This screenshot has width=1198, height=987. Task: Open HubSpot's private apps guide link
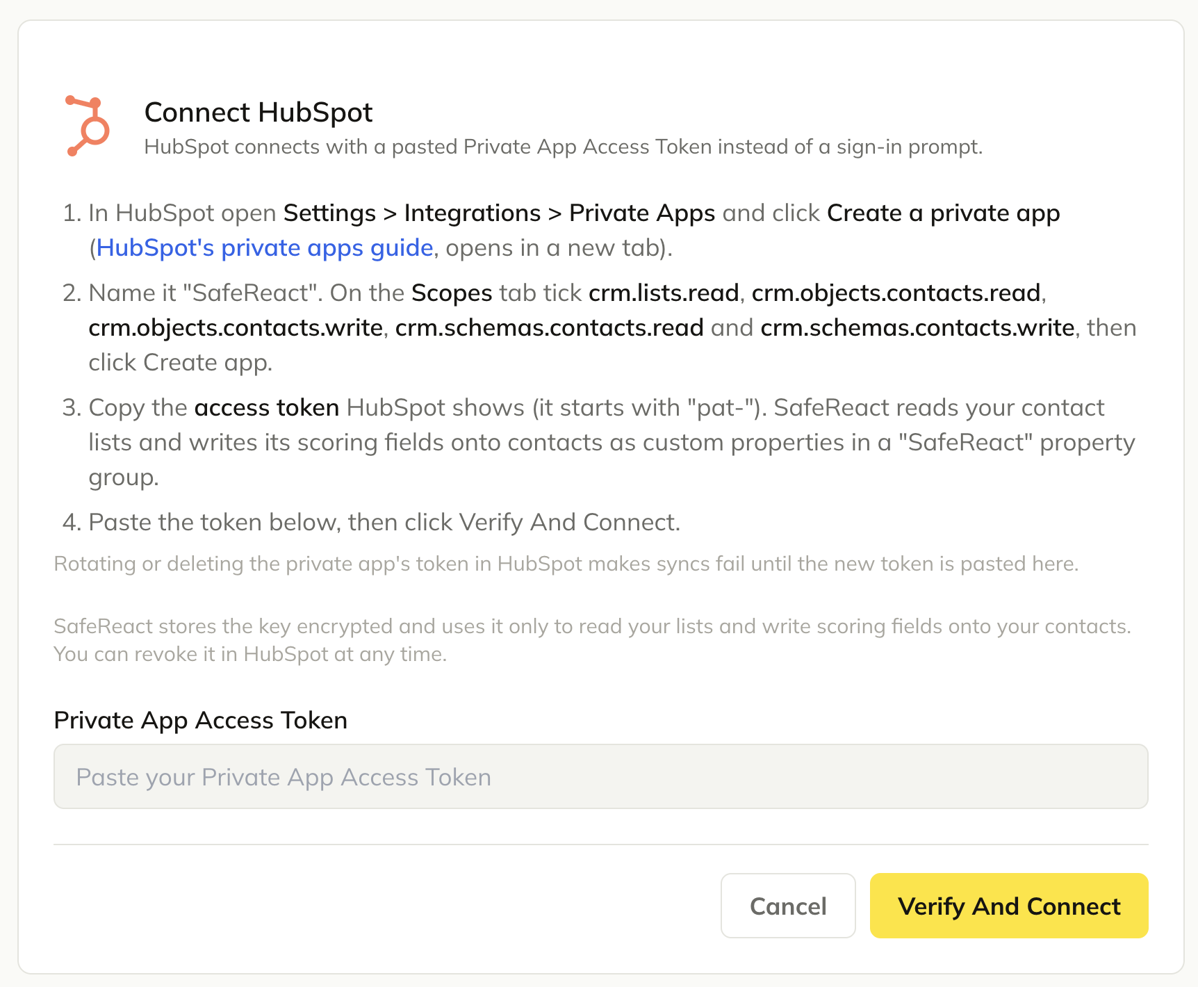coord(265,247)
